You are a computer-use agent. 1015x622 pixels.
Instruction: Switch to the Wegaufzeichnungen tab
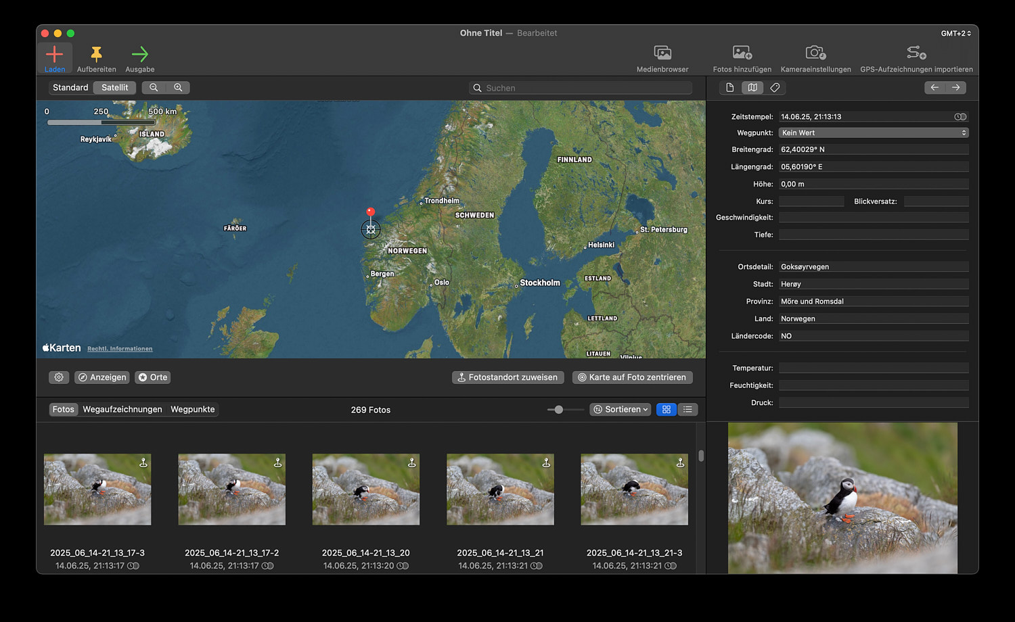tap(122, 409)
